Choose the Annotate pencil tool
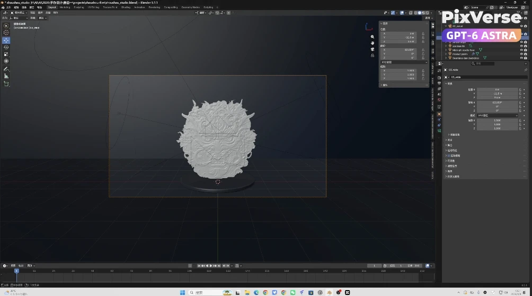Image resolution: width=532 pixels, height=296 pixels. [6, 69]
